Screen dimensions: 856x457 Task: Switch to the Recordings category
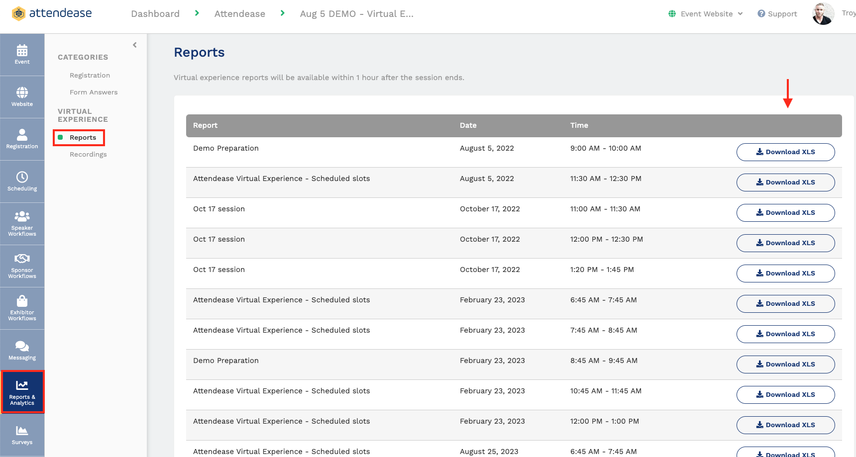(88, 154)
